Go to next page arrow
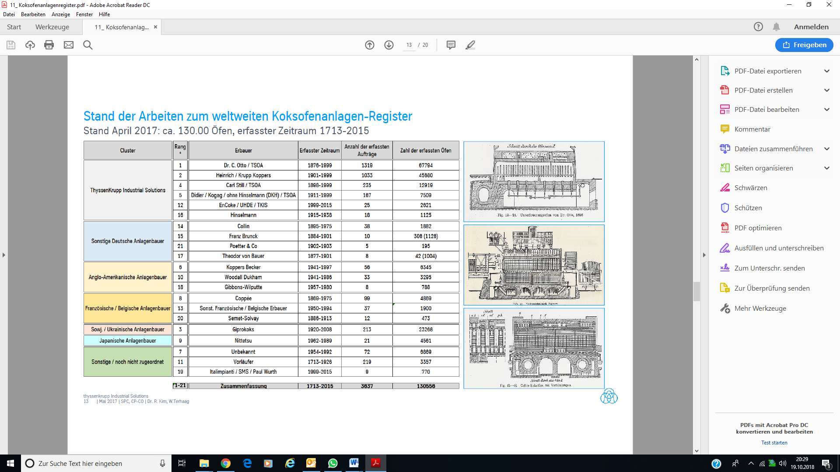 tap(389, 45)
